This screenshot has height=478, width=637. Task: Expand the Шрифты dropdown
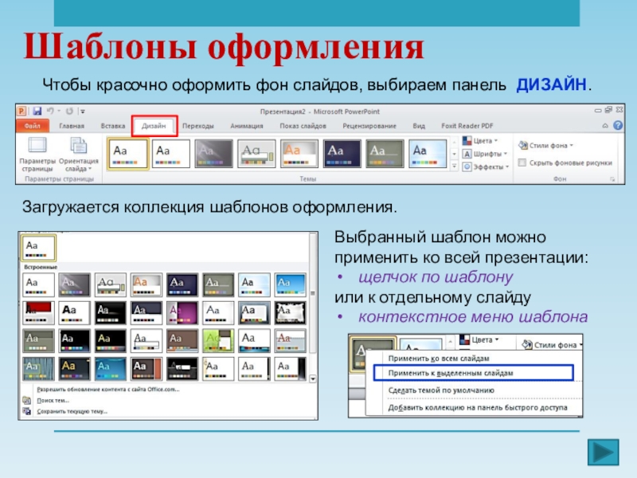pyautogui.click(x=506, y=154)
